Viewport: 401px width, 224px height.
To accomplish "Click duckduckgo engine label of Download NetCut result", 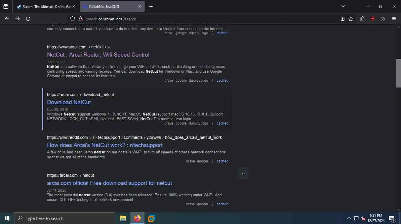I will tap(198, 123).
